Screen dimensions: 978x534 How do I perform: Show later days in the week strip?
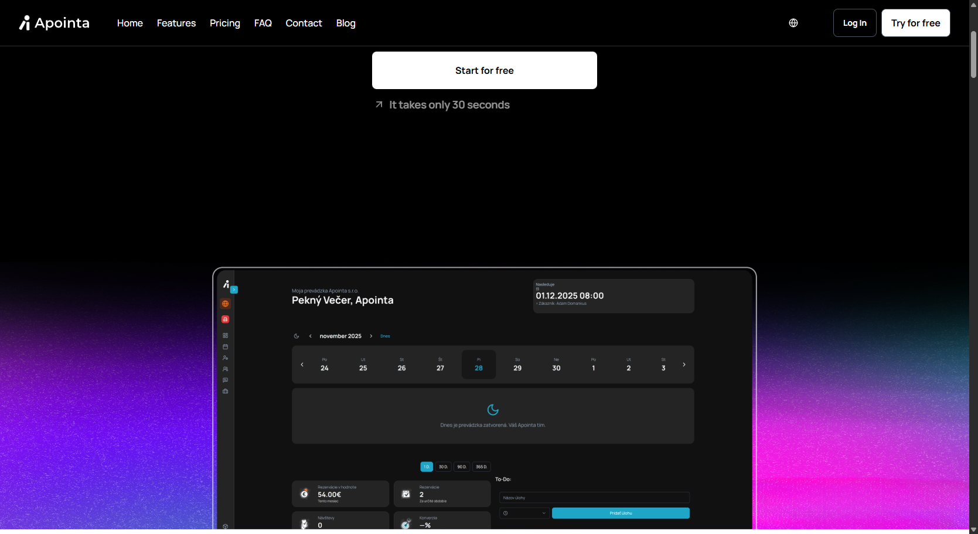pos(684,365)
